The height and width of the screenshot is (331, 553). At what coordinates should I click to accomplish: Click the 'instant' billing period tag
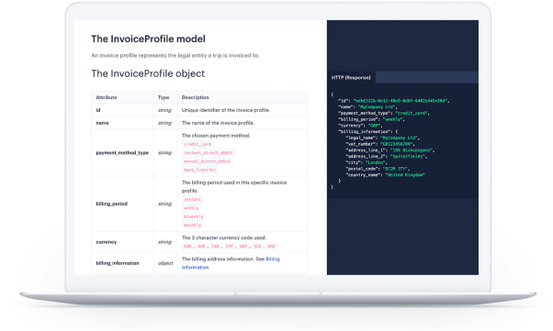pos(192,199)
